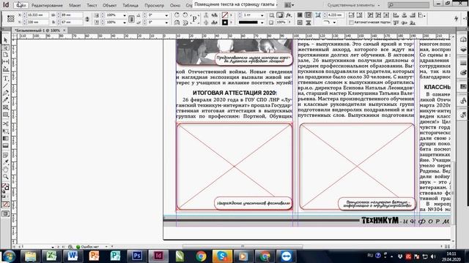Select the Gradient Feather tool
This screenshot has width=469, height=263.
pyautogui.click(x=6, y=145)
